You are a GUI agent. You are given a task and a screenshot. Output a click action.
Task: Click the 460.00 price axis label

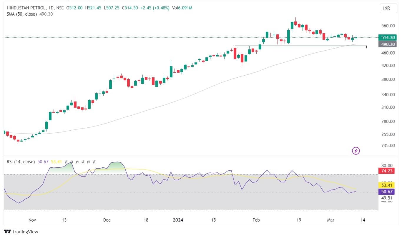coord(388,53)
